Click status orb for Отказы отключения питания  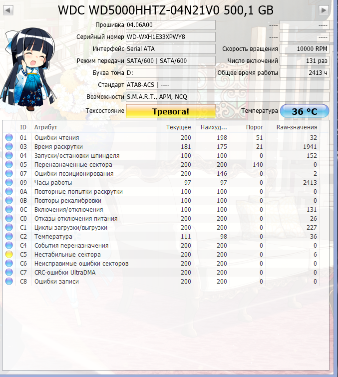point(9,218)
